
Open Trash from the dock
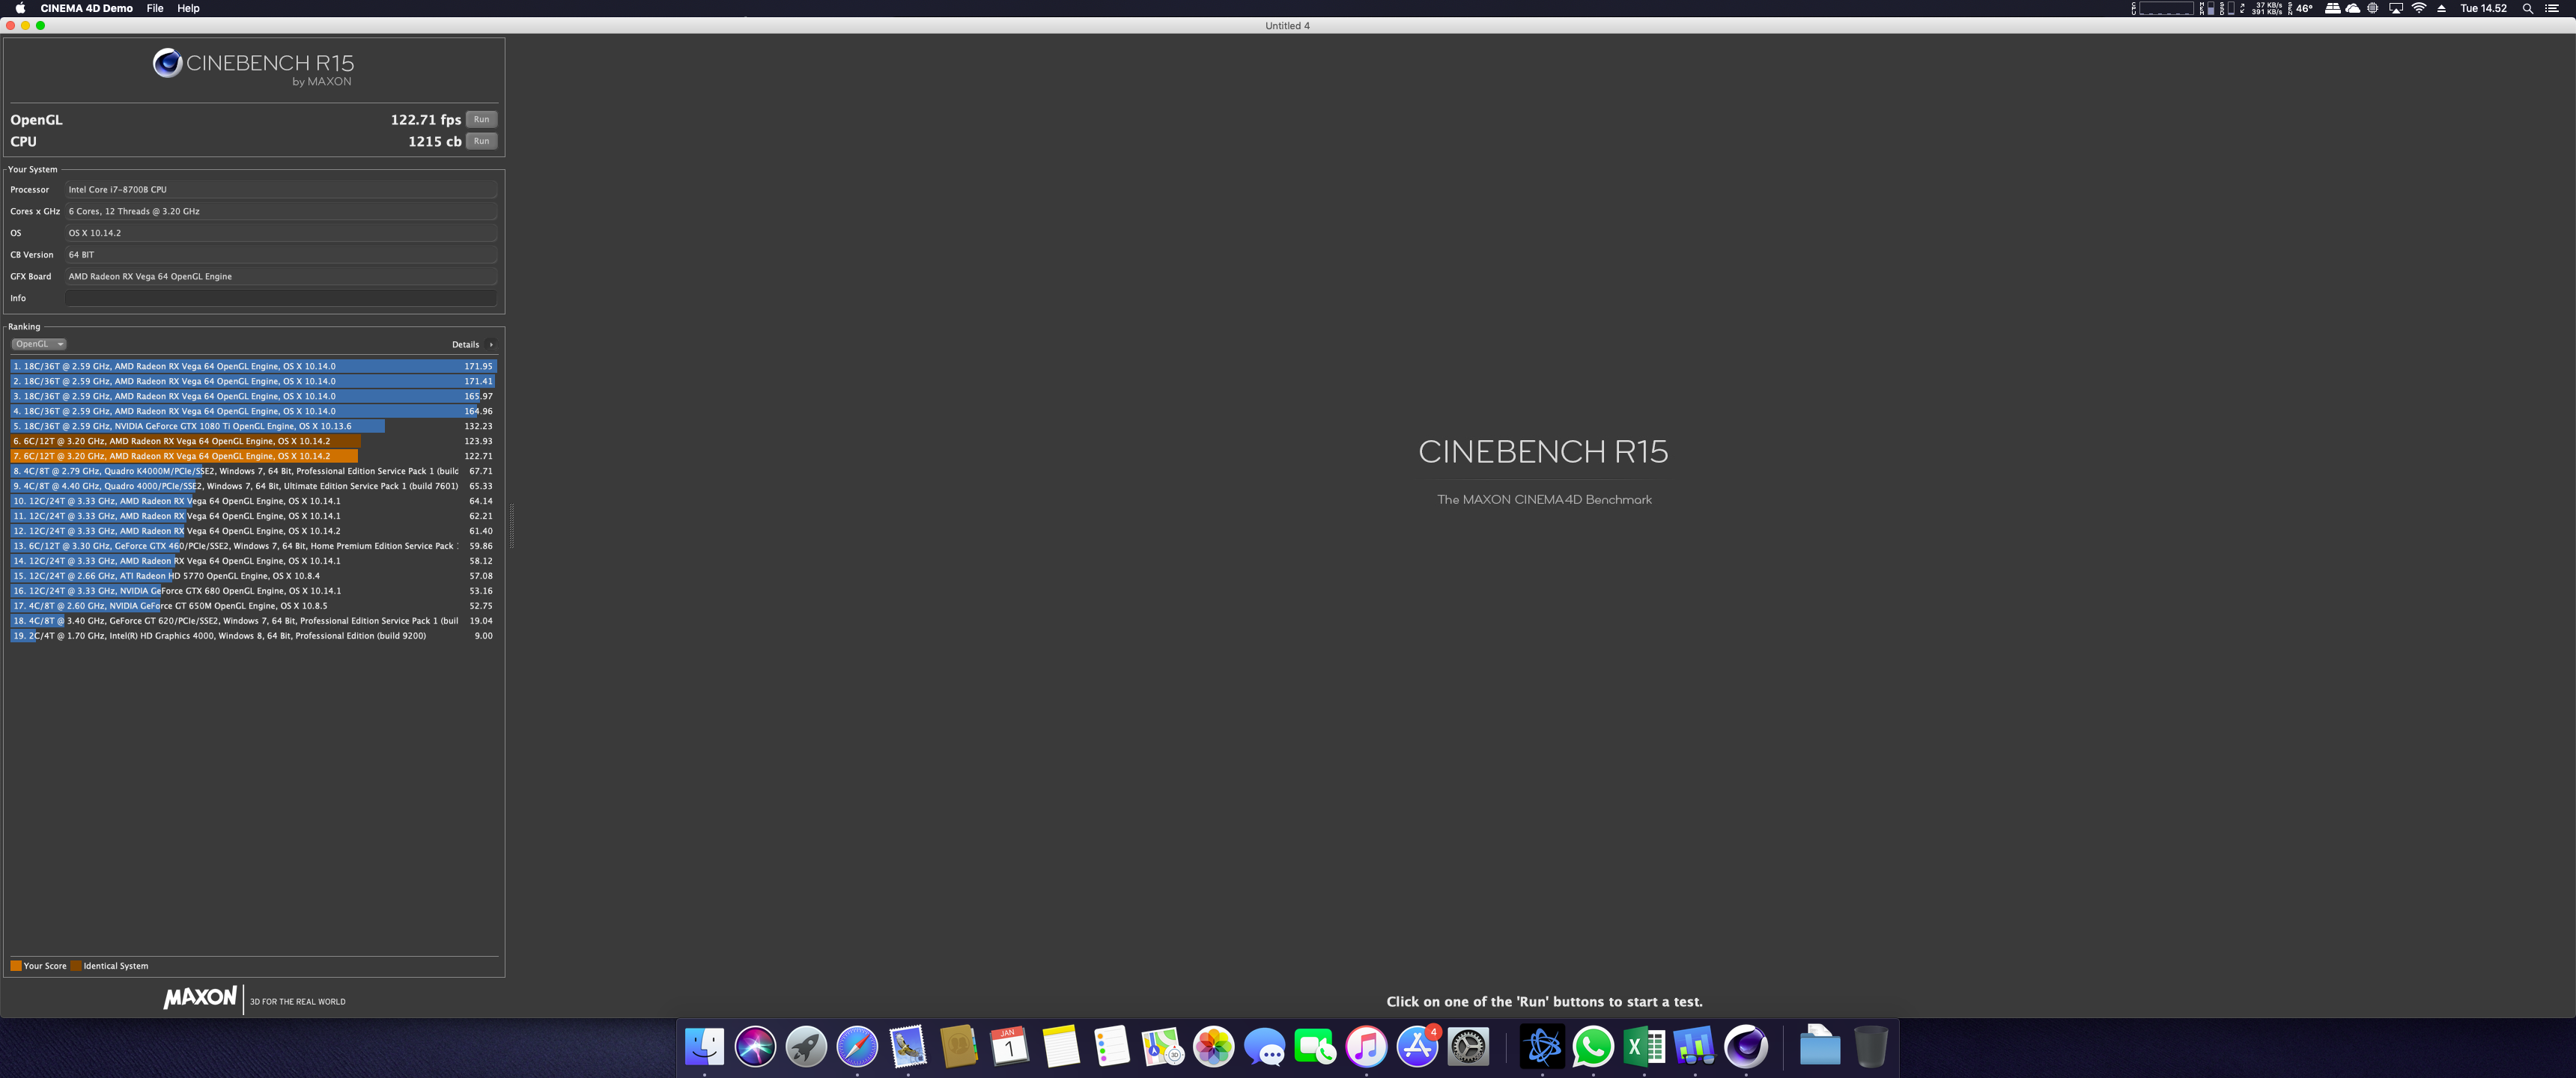(x=1870, y=1047)
